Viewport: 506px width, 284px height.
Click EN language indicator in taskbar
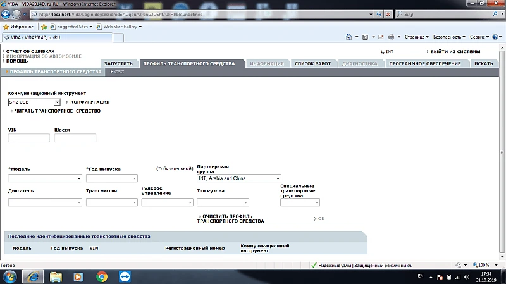coord(421,276)
